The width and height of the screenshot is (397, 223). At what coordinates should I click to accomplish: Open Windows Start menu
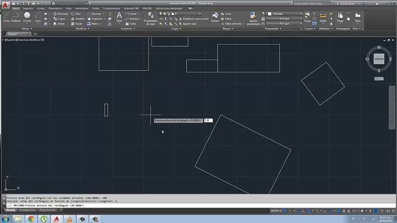click(6, 219)
